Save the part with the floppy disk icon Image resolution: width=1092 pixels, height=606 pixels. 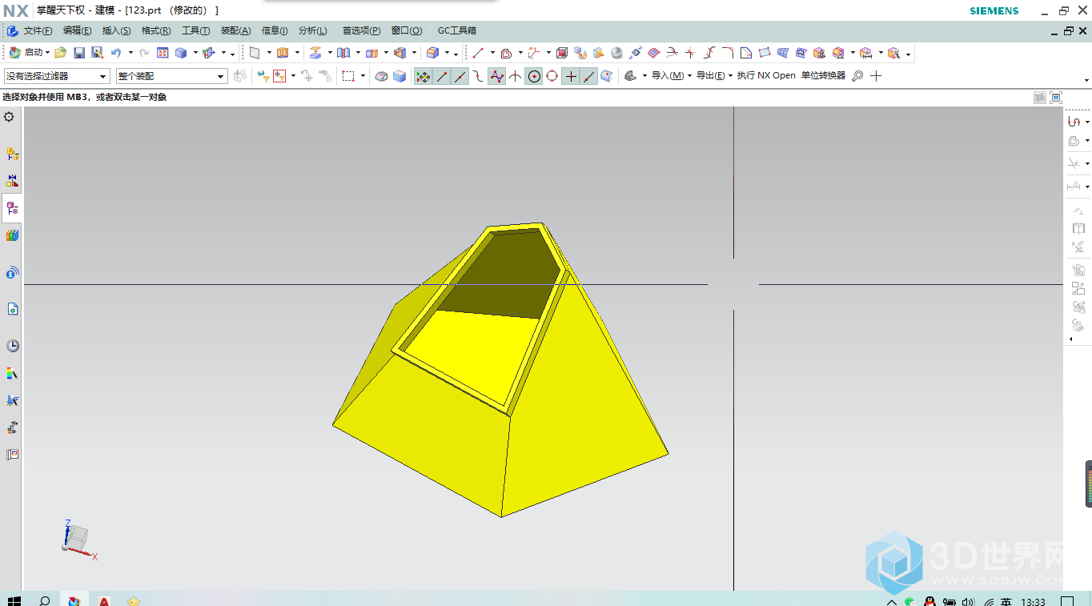(x=79, y=53)
